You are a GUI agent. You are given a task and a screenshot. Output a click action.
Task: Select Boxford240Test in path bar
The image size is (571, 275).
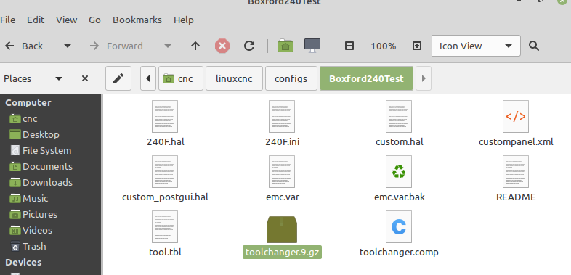366,78
